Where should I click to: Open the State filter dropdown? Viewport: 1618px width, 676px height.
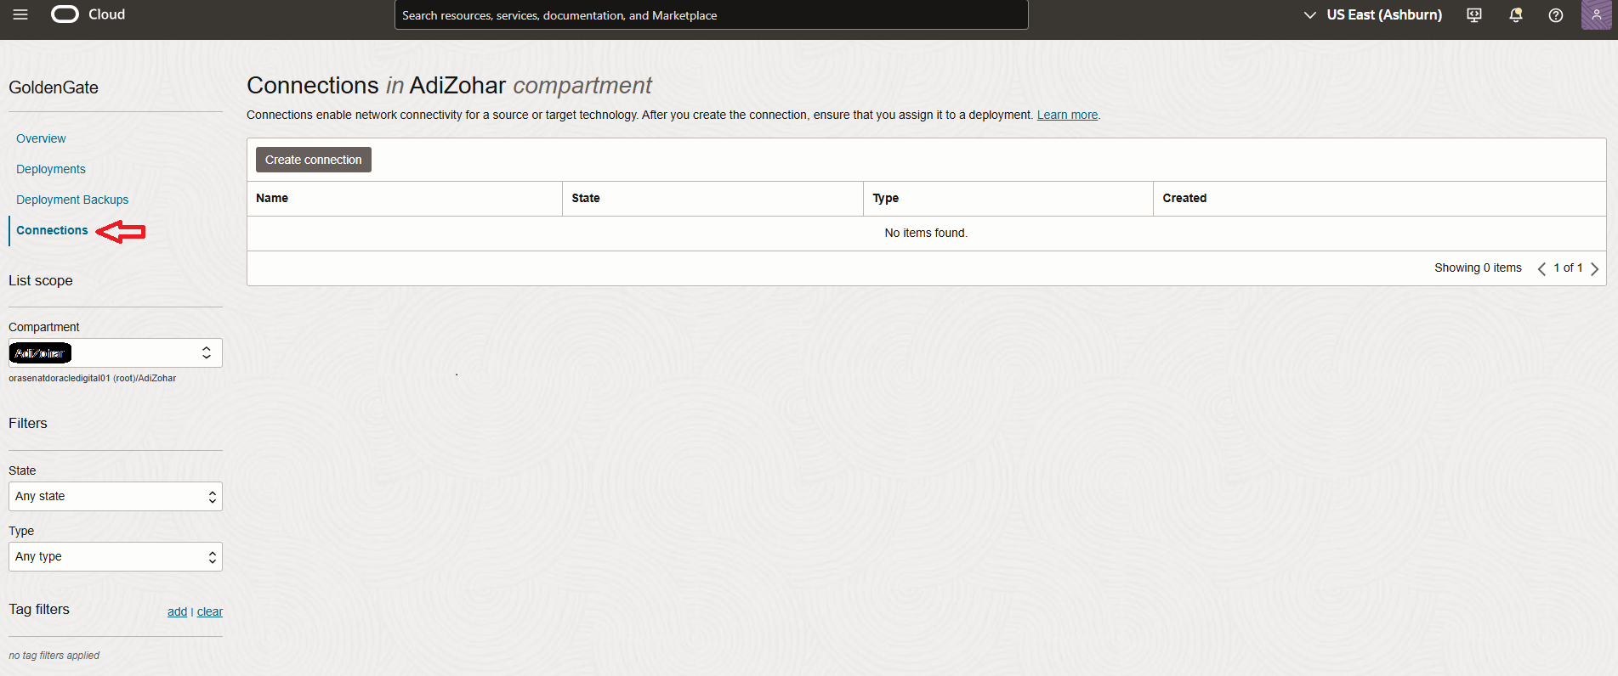point(116,497)
